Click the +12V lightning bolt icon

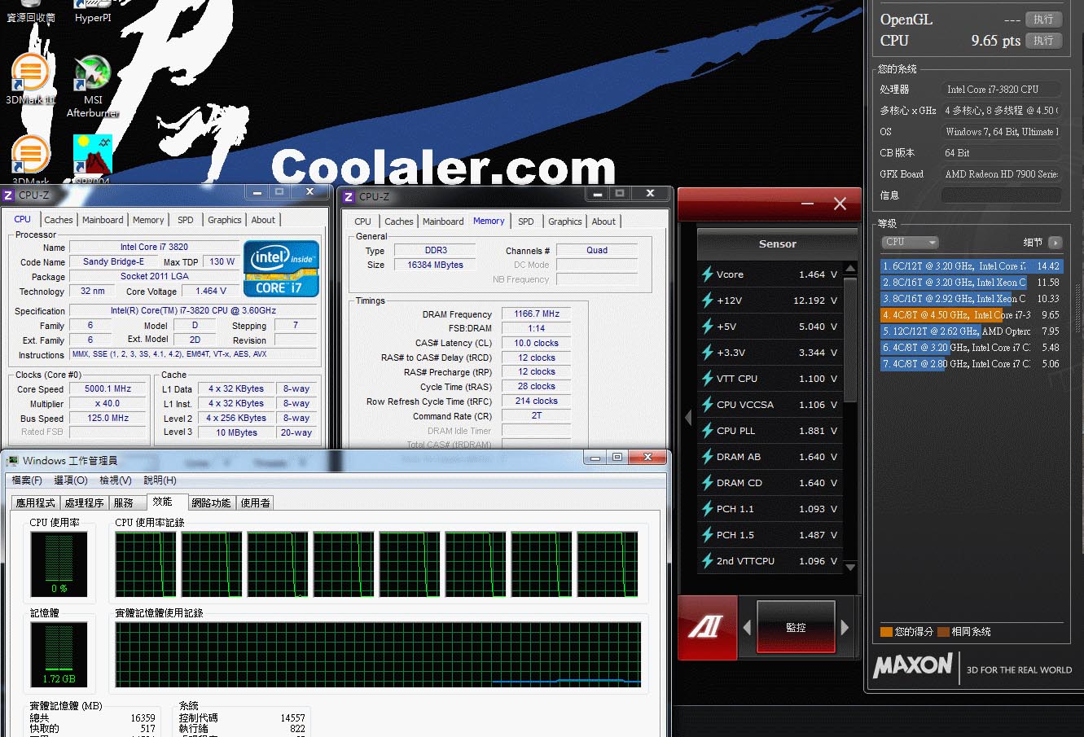pos(708,301)
